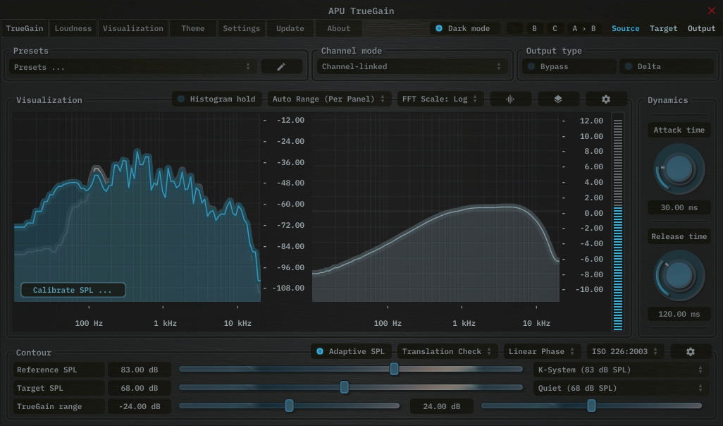Open Visualization gear settings

[605, 99]
